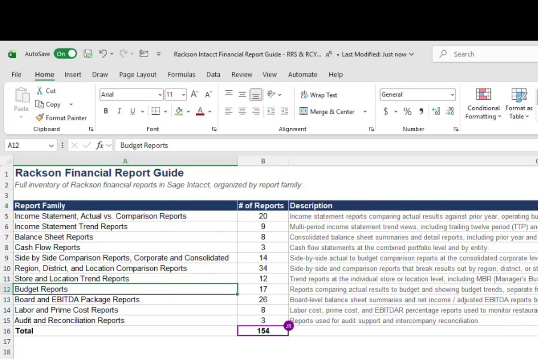This screenshot has height=359, width=538.
Task: Open Alignment settings dialog launcher
Action: (x=371, y=129)
